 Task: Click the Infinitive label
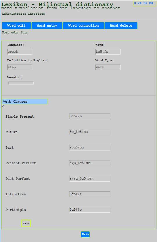[x=16, y=194]
